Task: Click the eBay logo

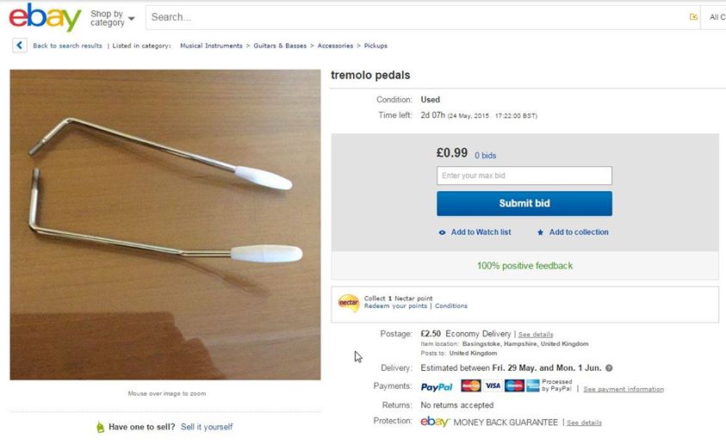Action: click(x=45, y=17)
